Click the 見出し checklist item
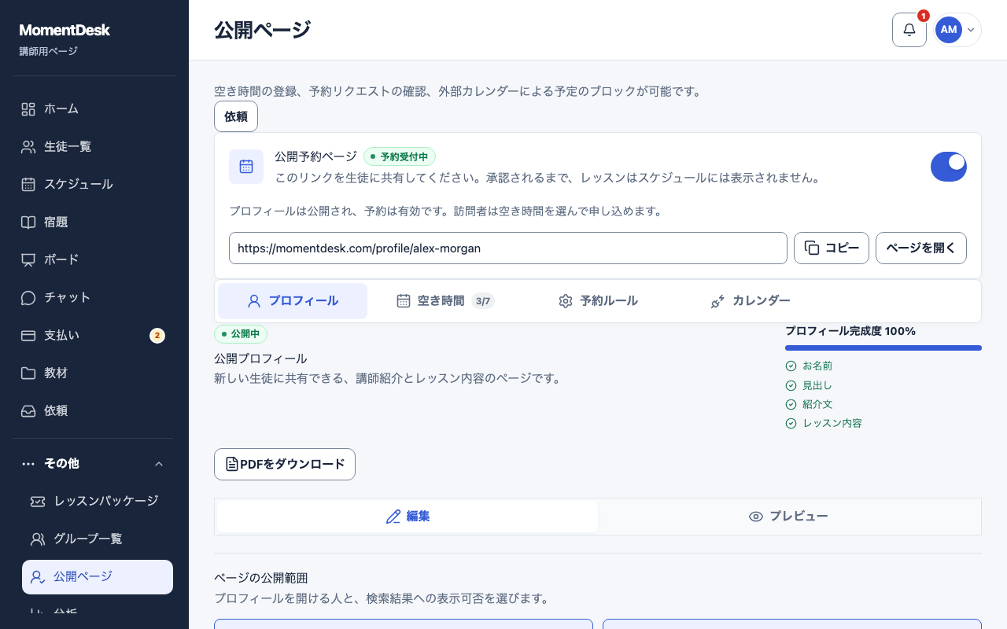 point(809,385)
